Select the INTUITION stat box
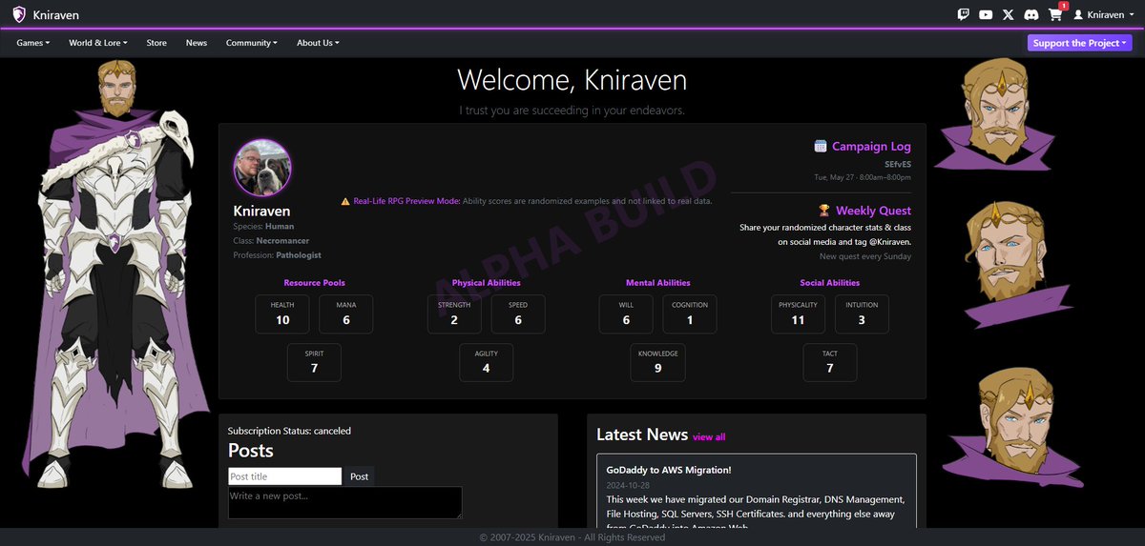The height and width of the screenshot is (546, 1145). point(862,314)
